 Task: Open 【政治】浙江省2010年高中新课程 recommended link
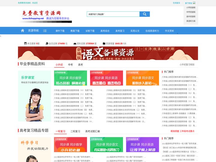180,148
